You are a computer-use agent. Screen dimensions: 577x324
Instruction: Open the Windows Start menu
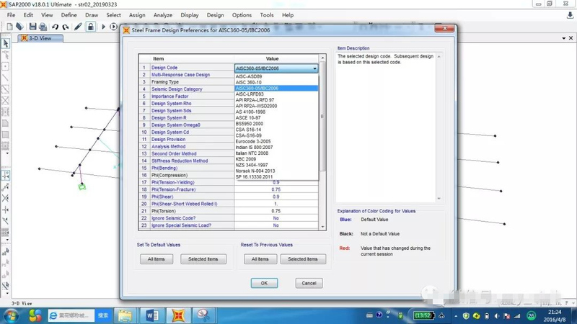coord(11,315)
